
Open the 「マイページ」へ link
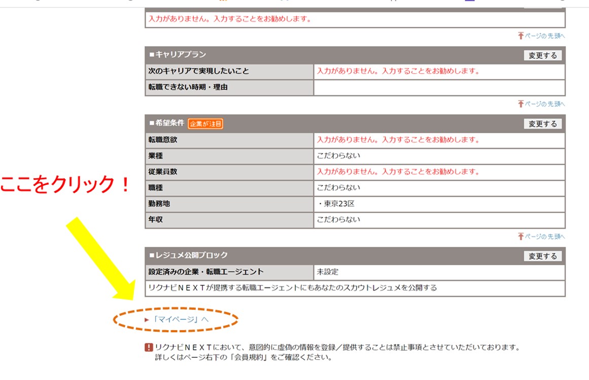click(181, 320)
